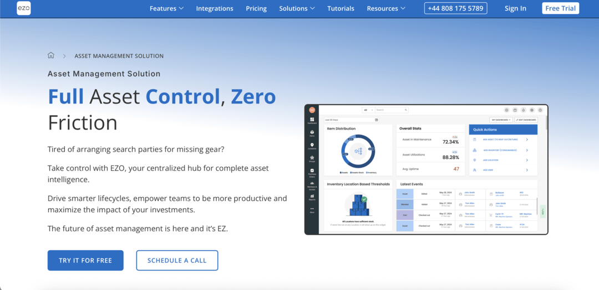Select the Items icon in the sidebar
Image resolution: width=599 pixels, height=290 pixels.
point(312,133)
